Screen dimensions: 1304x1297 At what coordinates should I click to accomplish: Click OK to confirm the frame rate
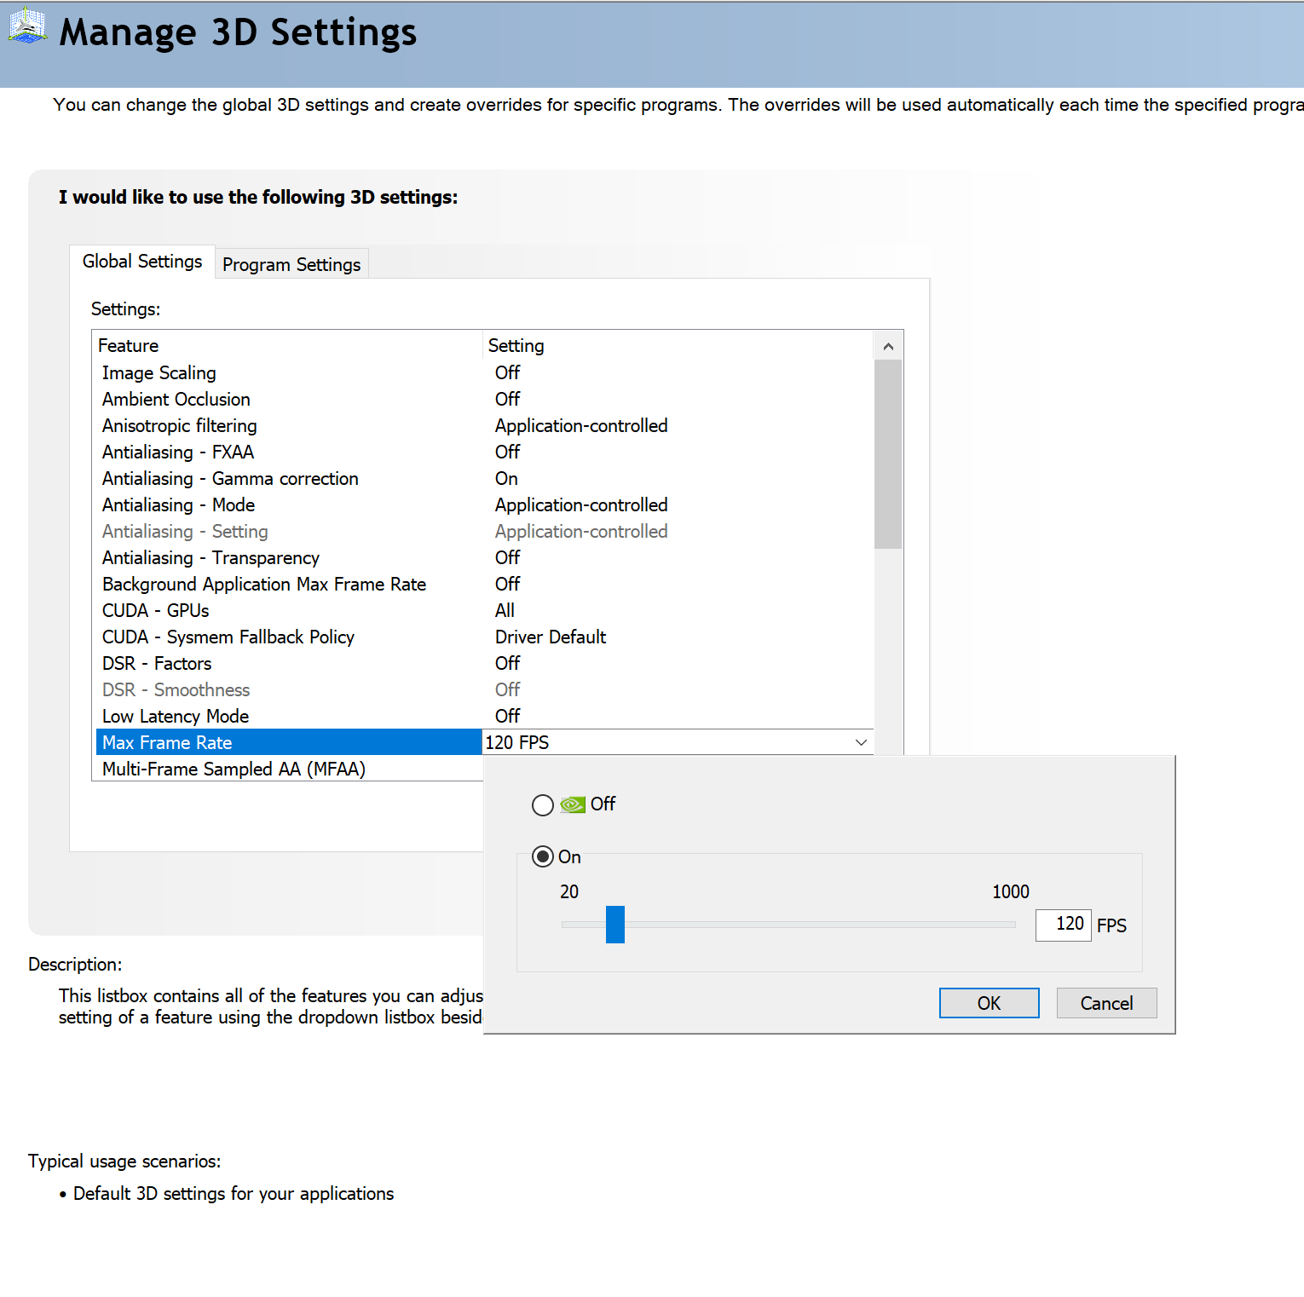(x=989, y=1003)
